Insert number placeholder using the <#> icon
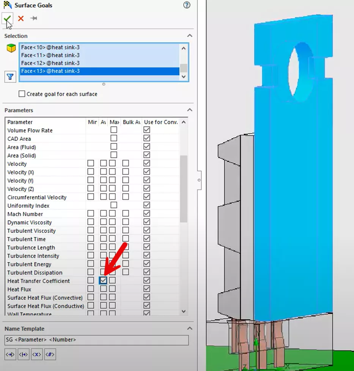The height and width of the screenshot is (371, 354). click(x=50, y=354)
